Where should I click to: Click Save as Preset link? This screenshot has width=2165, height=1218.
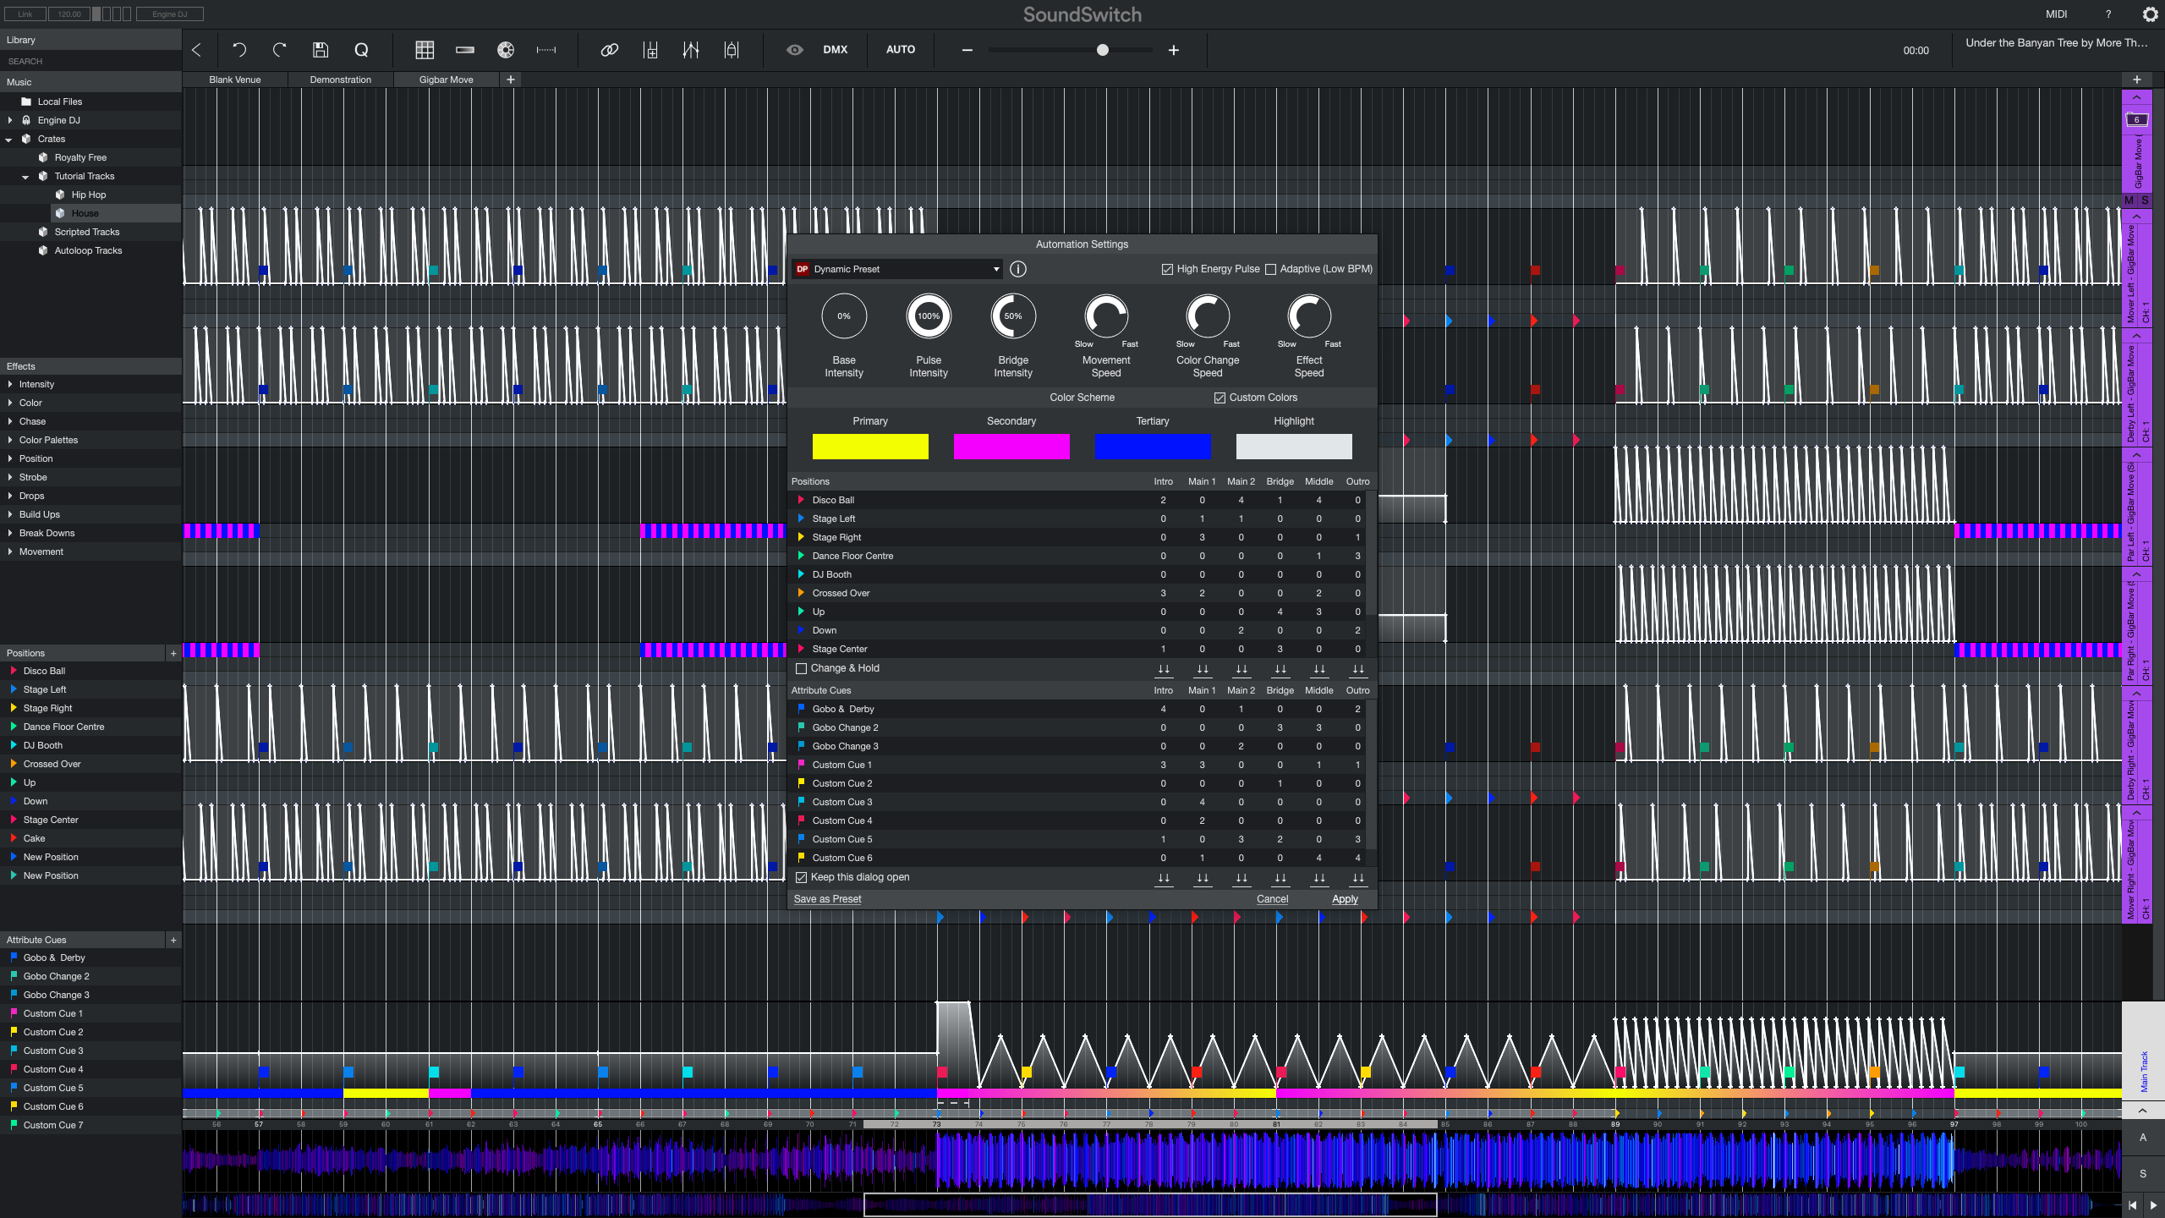(827, 899)
